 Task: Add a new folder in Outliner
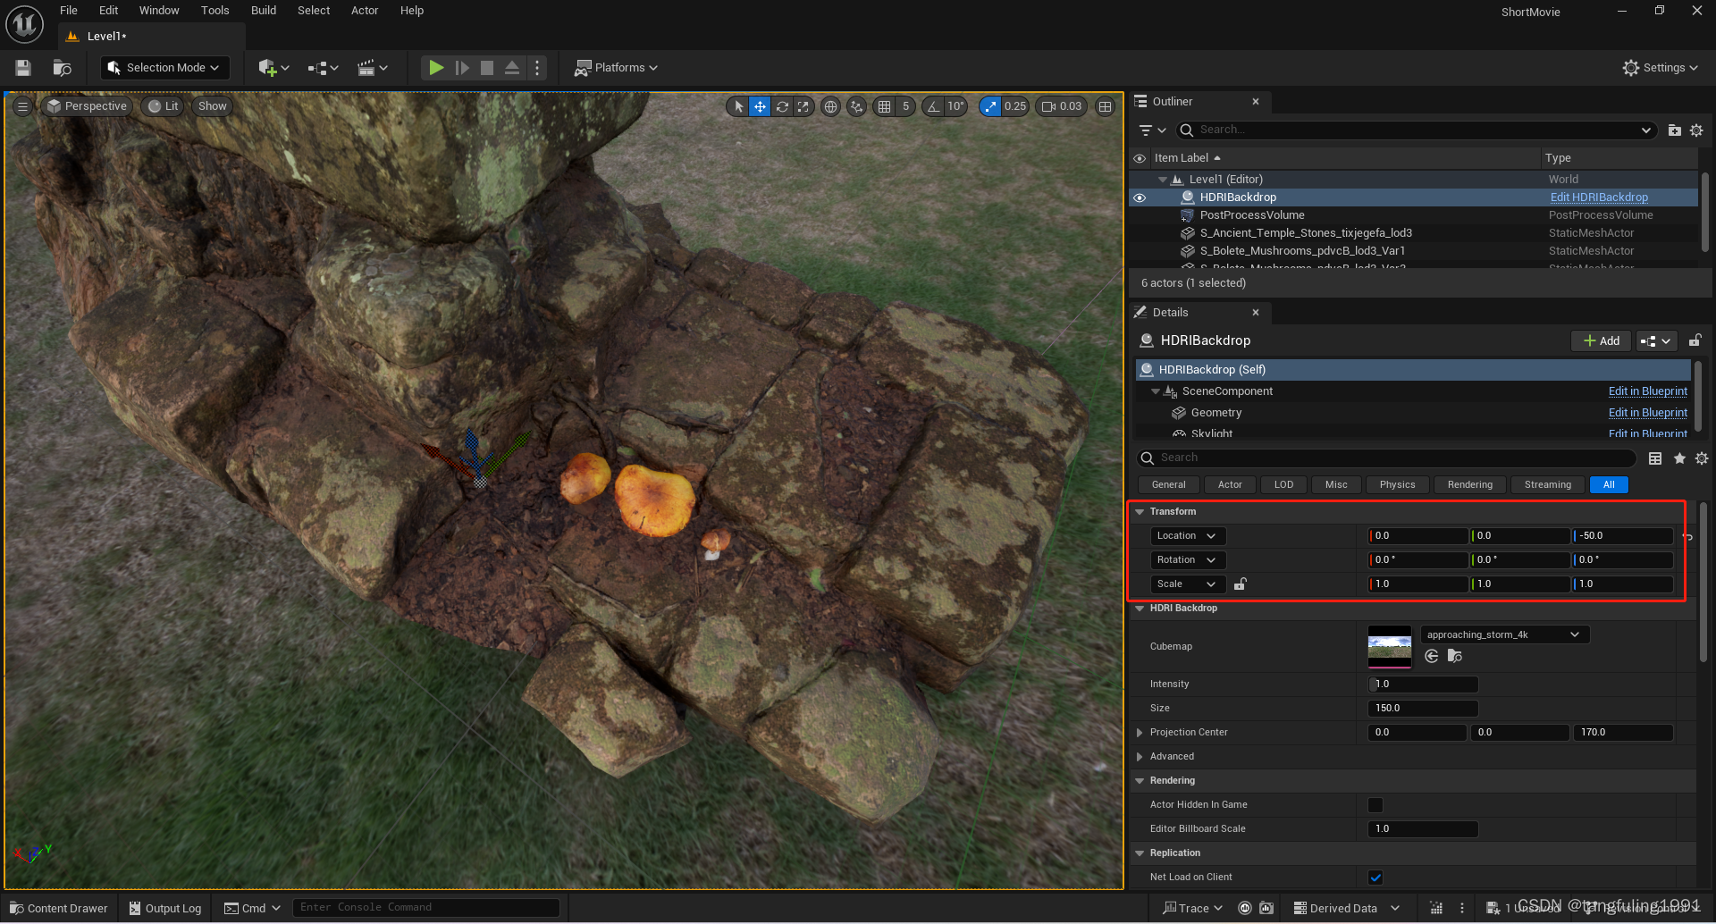[x=1674, y=130]
